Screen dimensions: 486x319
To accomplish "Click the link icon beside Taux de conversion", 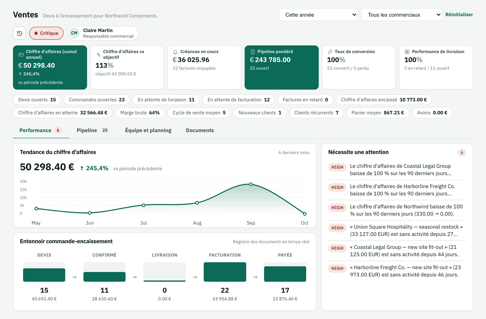I will 330,52.
